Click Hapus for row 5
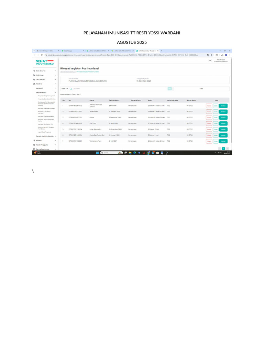Viewport: 264px width, 352px height. (x=209, y=130)
